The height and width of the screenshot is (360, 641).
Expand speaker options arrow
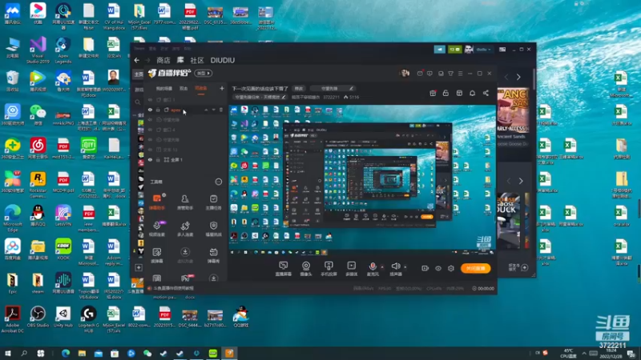pyautogui.click(x=405, y=267)
